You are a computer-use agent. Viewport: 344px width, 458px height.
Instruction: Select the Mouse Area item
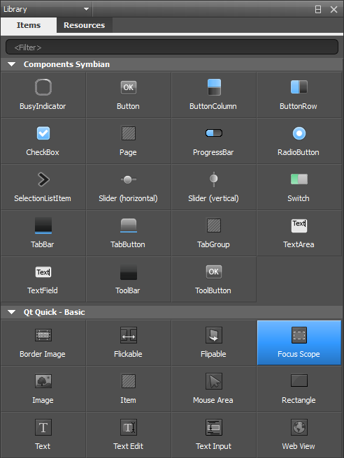213,389
